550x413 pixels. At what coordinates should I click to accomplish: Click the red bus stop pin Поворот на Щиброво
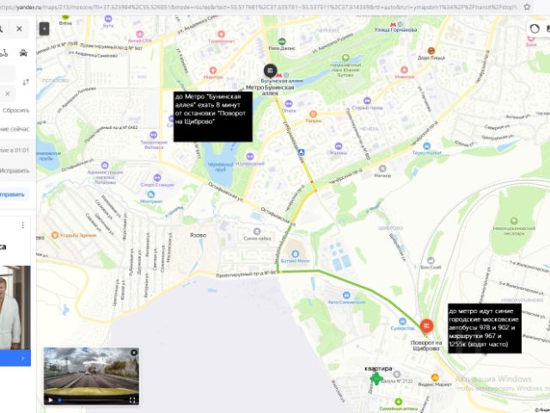(426, 327)
